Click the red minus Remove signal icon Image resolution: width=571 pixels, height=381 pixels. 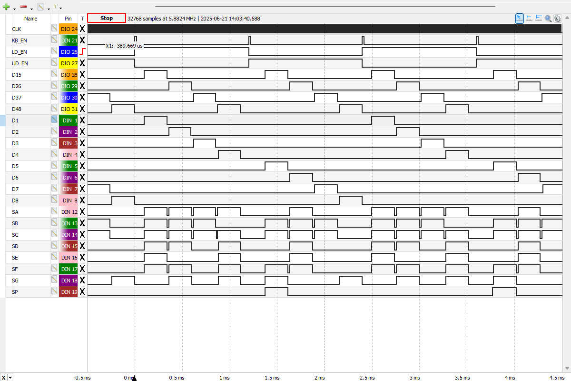pos(23,7)
